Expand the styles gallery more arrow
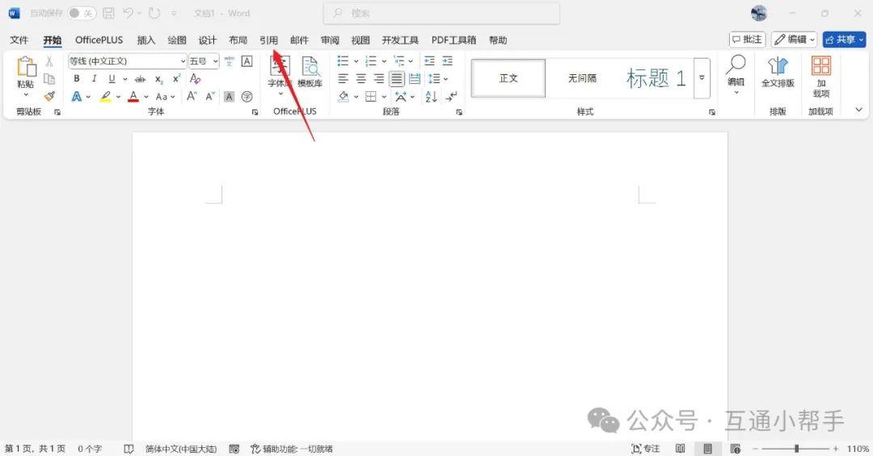Viewport: 873px width, 456px height. [x=702, y=77]
